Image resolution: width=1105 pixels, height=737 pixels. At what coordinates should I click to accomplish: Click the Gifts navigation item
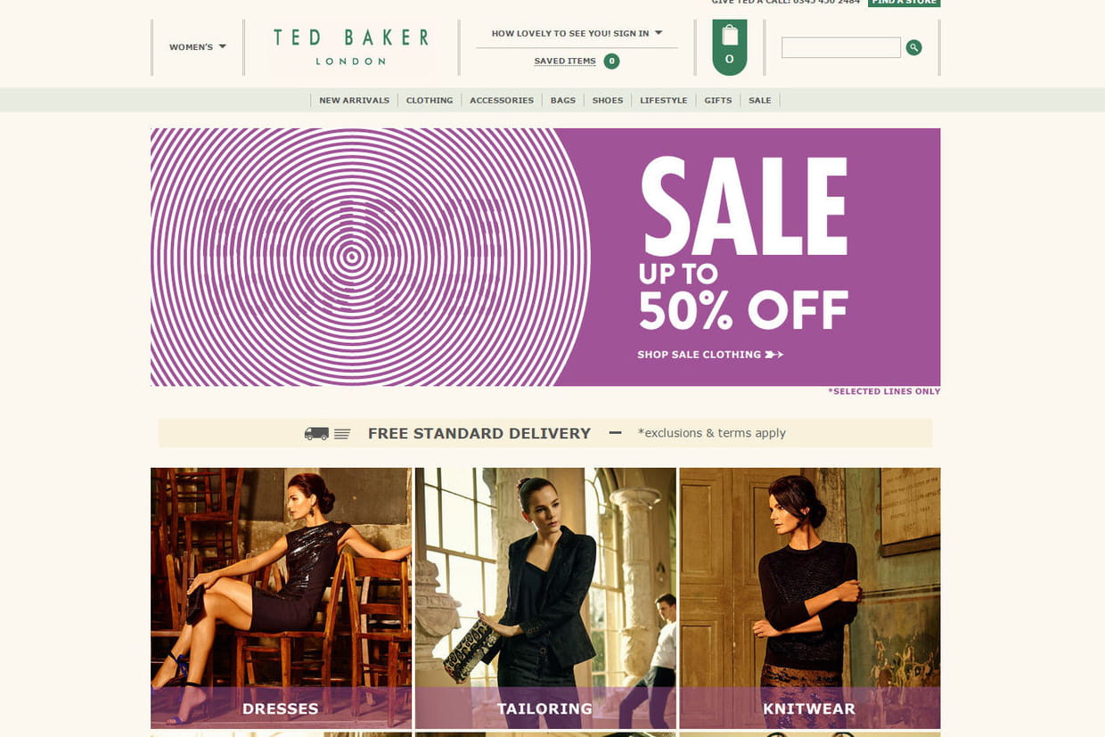tap(718, 101)
